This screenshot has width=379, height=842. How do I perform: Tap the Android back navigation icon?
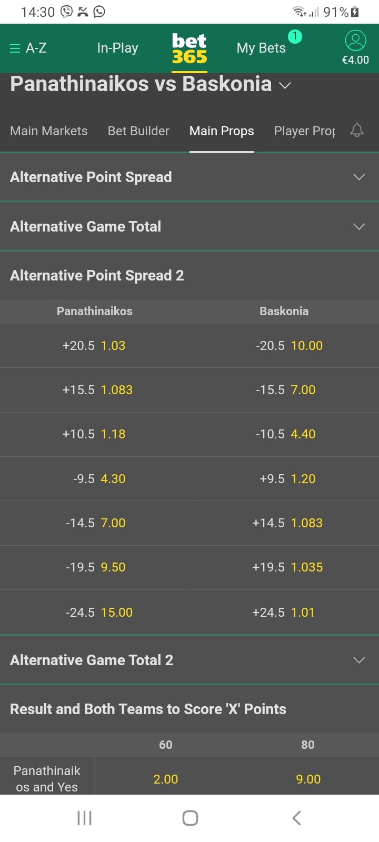[296, 818]
